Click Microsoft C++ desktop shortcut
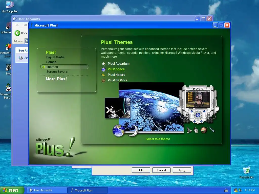This screenshot has height=194, width=259. [x=7, y=51]
